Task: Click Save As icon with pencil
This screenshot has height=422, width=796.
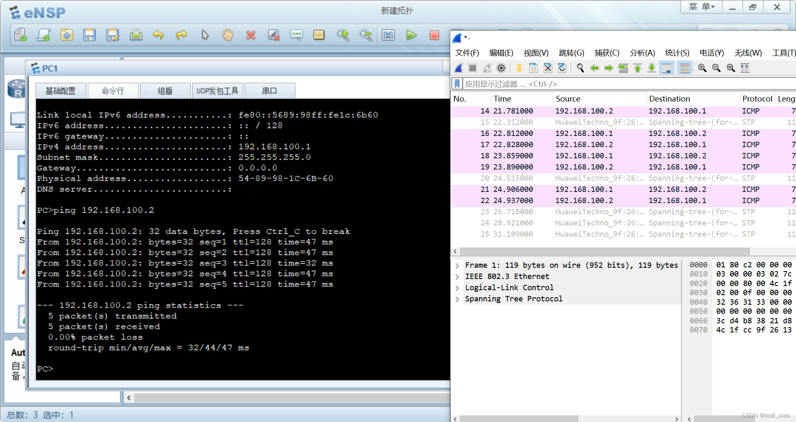Action: click(113, 35)
